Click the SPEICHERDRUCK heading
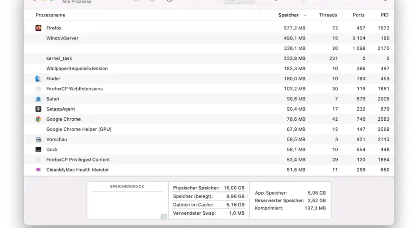The height and width of the screenshot is (228, 418). [127, 186]
